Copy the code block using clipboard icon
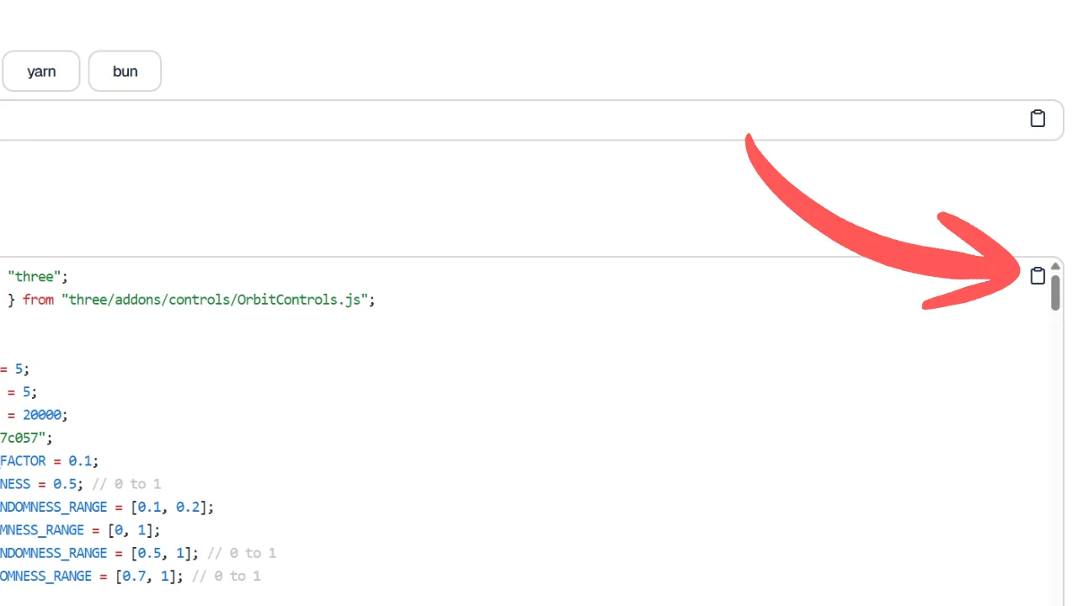Viewport: 1078px width, 606px height. click(1038, 275)
